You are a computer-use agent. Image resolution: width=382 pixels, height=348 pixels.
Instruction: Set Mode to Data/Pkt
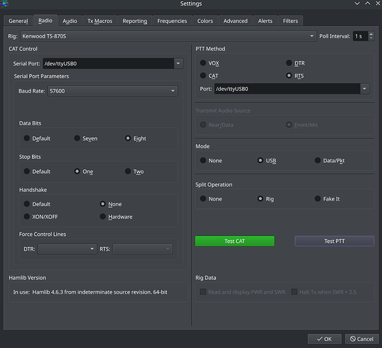point(330,161)
